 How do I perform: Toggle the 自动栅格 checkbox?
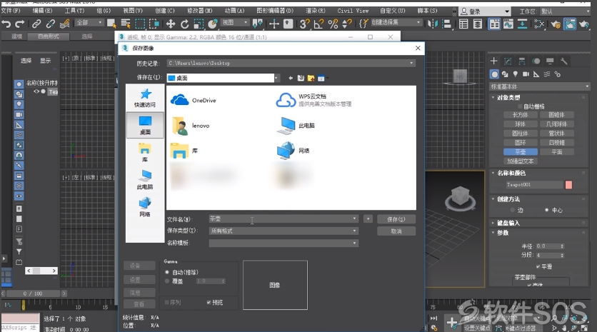(519, 106)
